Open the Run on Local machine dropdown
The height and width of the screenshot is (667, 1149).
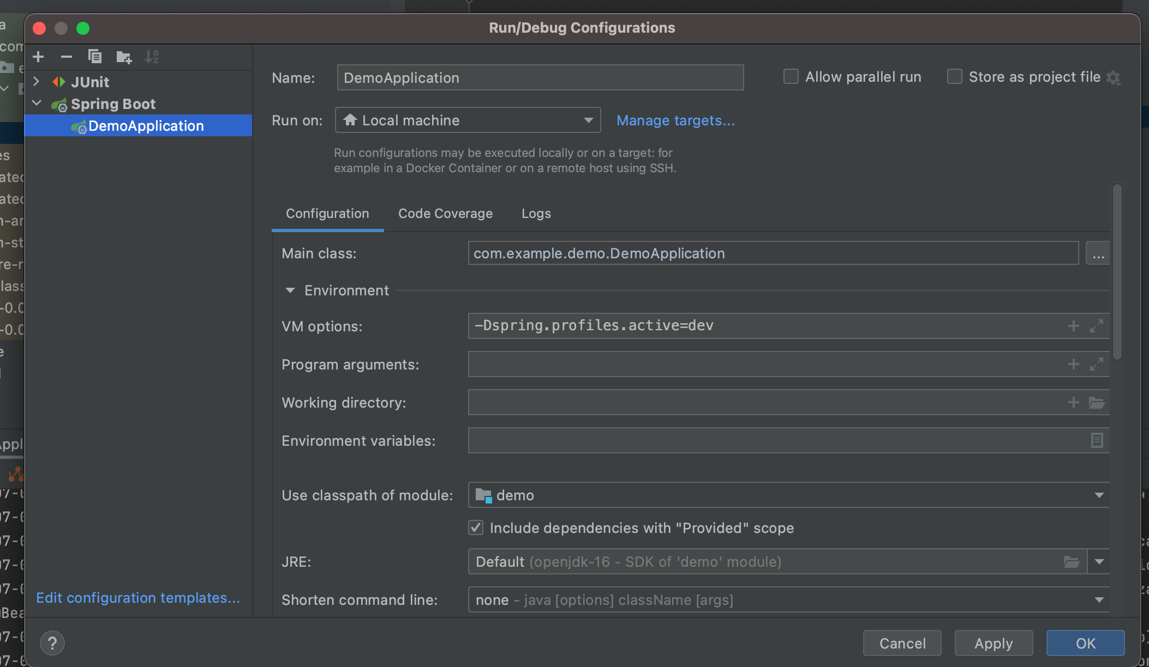pyautogui.click(x=468, y=120)
